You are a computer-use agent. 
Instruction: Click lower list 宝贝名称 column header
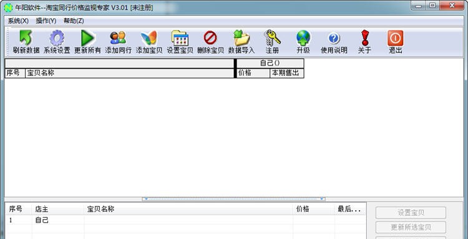point(188,209)
